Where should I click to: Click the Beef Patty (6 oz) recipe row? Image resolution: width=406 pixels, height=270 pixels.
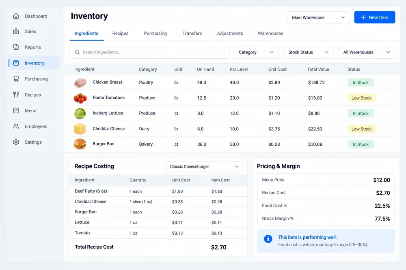[x=158, y=191]
